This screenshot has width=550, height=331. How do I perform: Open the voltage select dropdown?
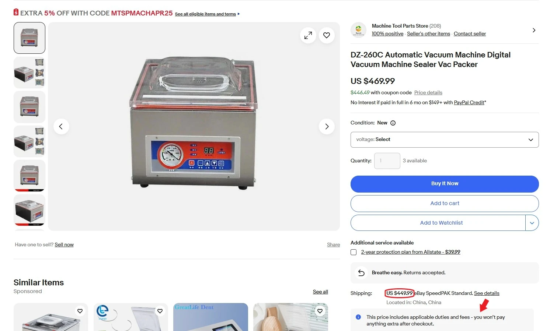click(445, 140)
